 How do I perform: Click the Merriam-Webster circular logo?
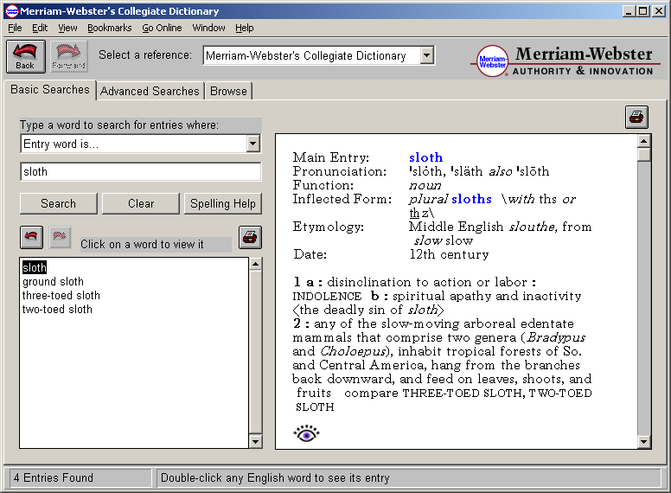pos(493,61)
